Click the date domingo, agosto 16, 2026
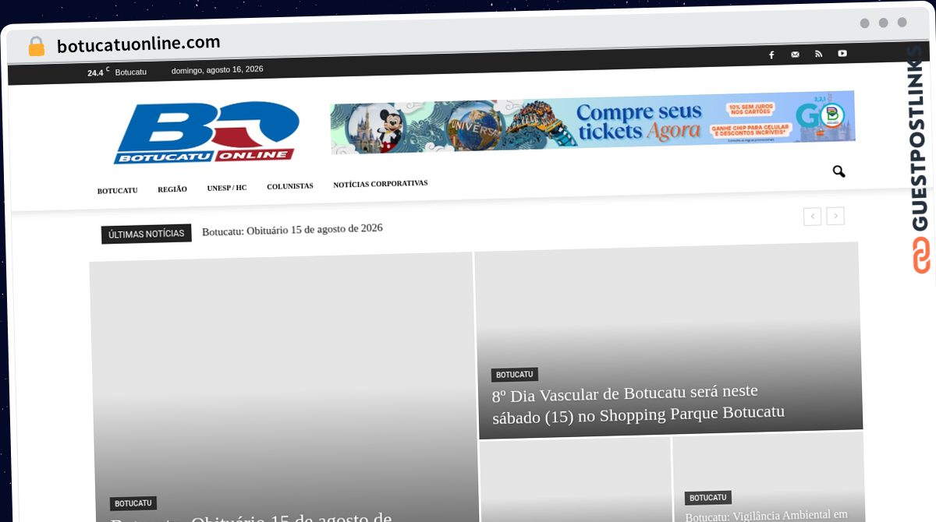The height and width of the screenshot is (522, 936). point(218,69)
